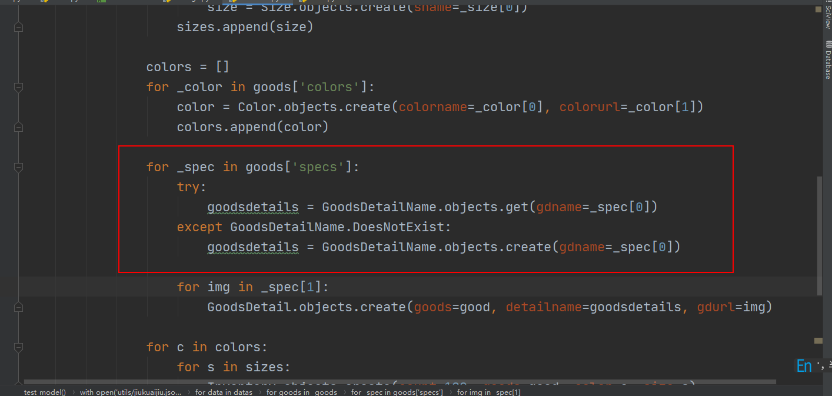Viewport: 832px width, 396px height.
Task: Click the 'colorname' keyword argument
Action: [433, 107]
